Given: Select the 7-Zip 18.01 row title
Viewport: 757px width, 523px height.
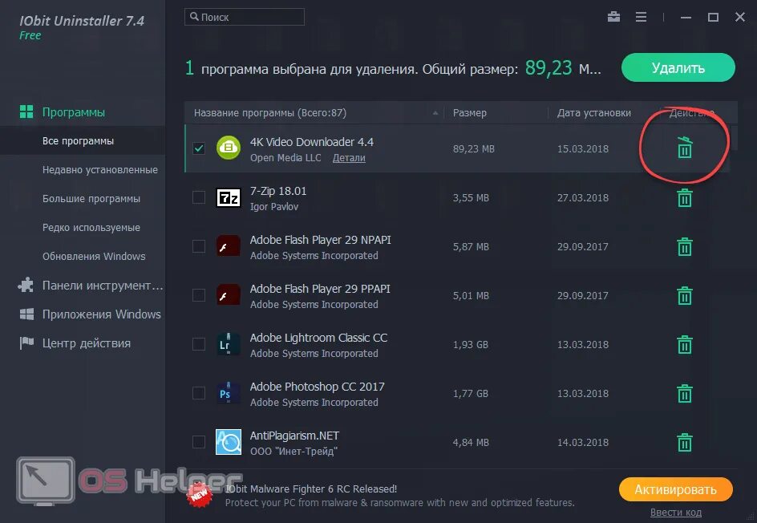Looking at the screenshot, I should pyautogui.click(x=278, y=191).
